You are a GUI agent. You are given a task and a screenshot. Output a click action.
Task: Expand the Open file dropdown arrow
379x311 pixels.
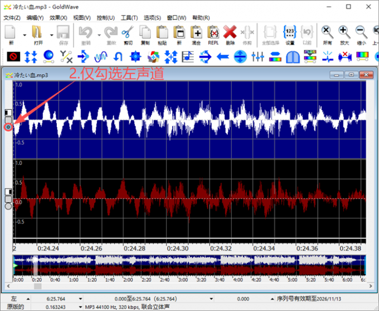pos(51,35)
